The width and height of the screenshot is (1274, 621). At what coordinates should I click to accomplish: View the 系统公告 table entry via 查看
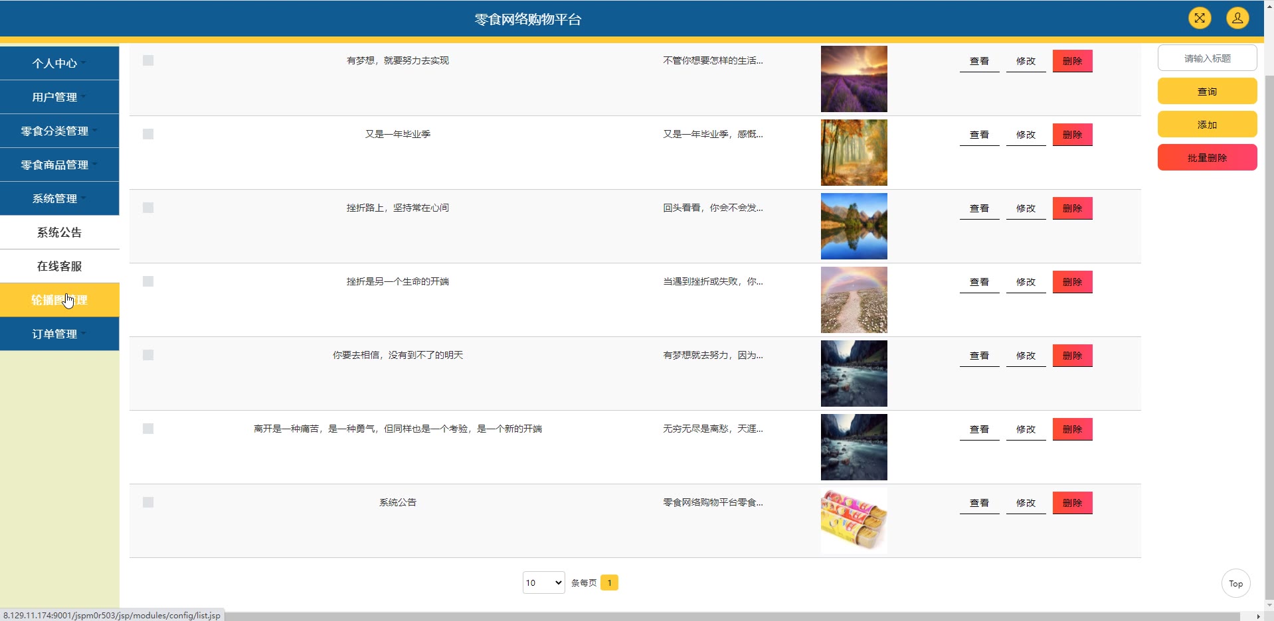pyautogui.click(x=979, y=503)
